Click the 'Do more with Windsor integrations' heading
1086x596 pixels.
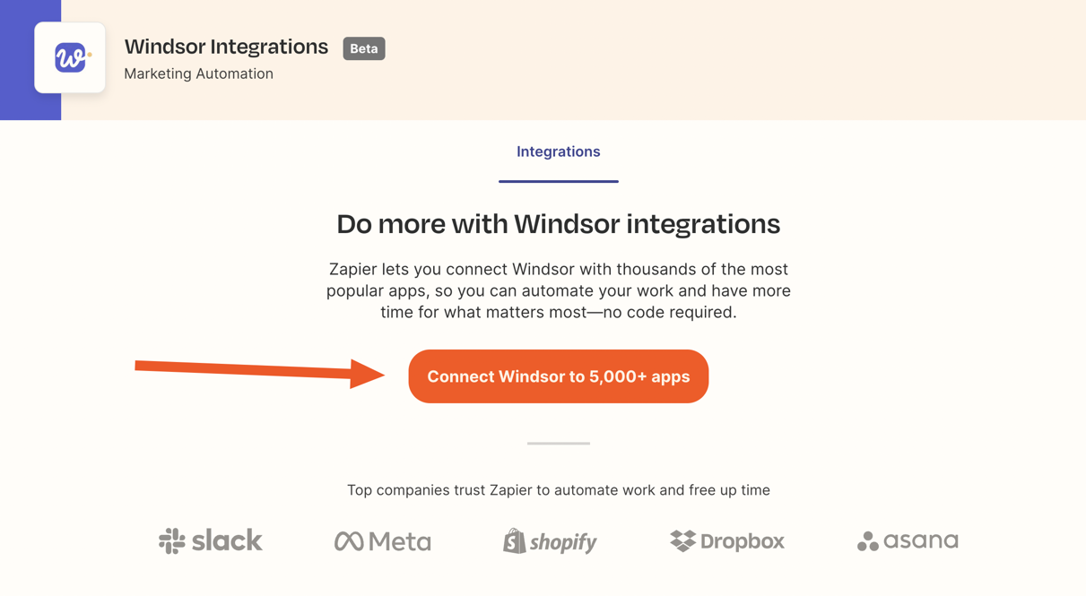(x=558, y=224)
